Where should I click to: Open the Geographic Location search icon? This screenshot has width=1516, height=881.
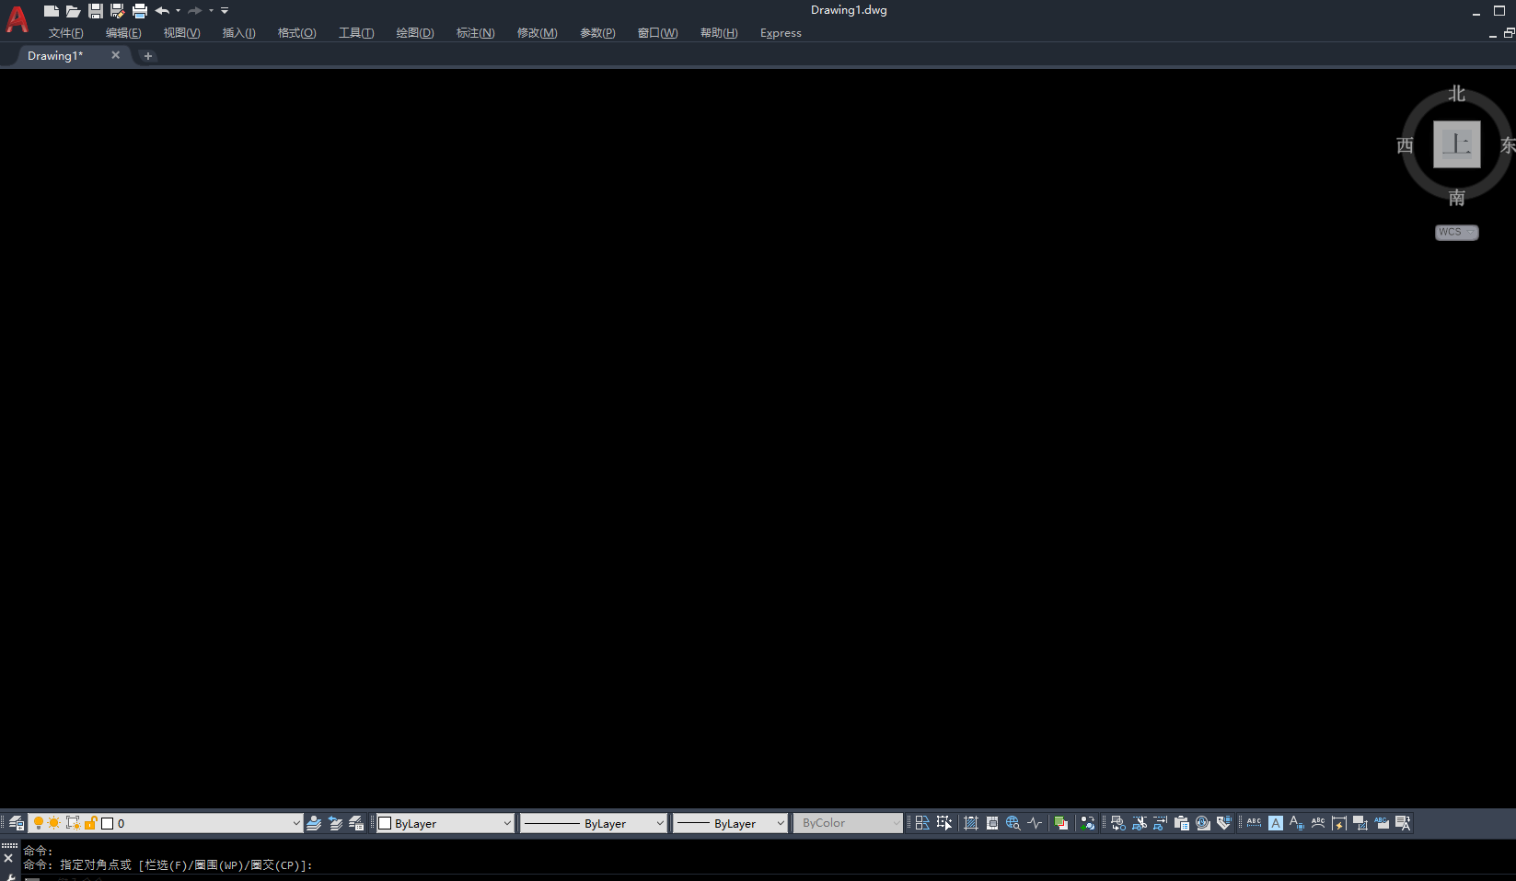[1013, 822]
